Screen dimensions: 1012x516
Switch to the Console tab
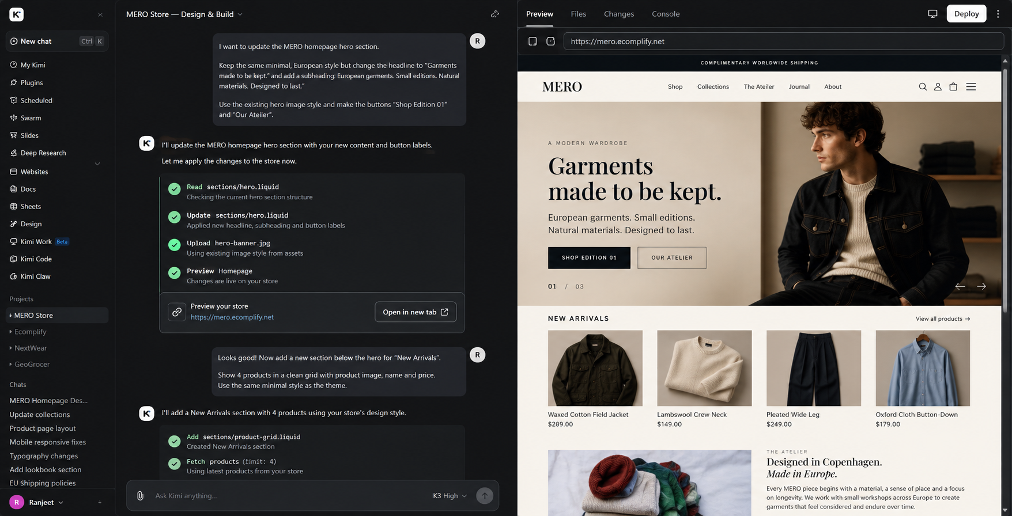tap(666, 14)
